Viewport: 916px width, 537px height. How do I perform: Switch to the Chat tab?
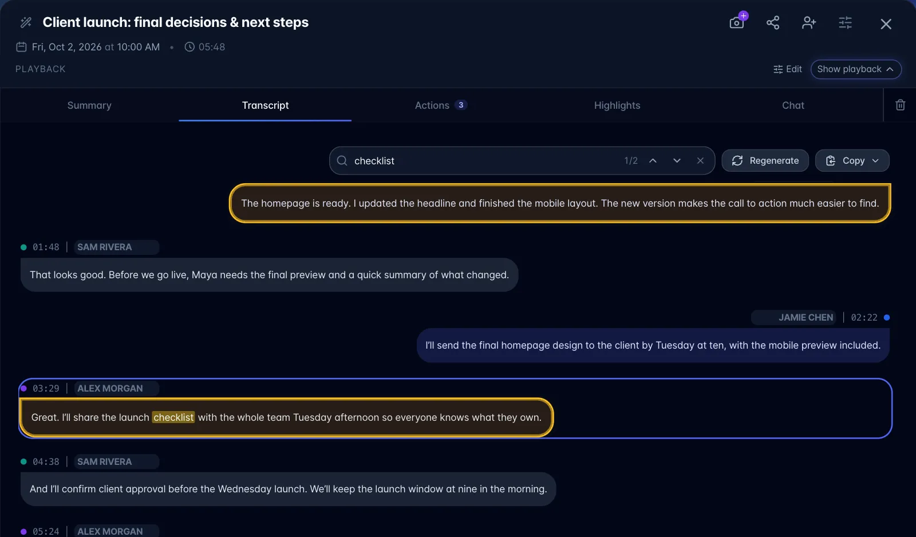click(793, 105)
